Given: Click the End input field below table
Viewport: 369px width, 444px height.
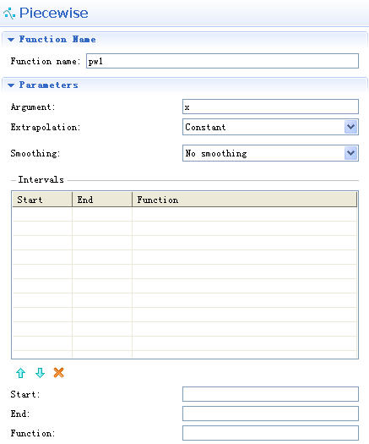Looking at the screenshot, I should [x=270, y=414].
